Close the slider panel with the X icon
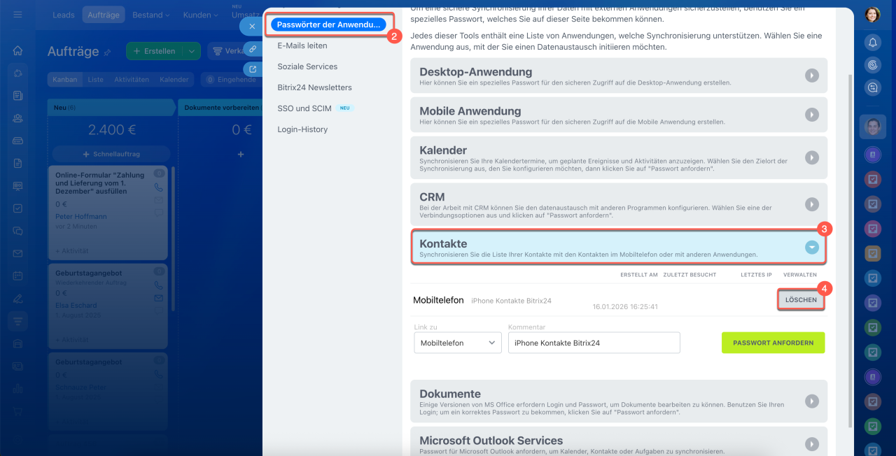The width and height of the screenshot is (896, 456). tap(252, 27)
